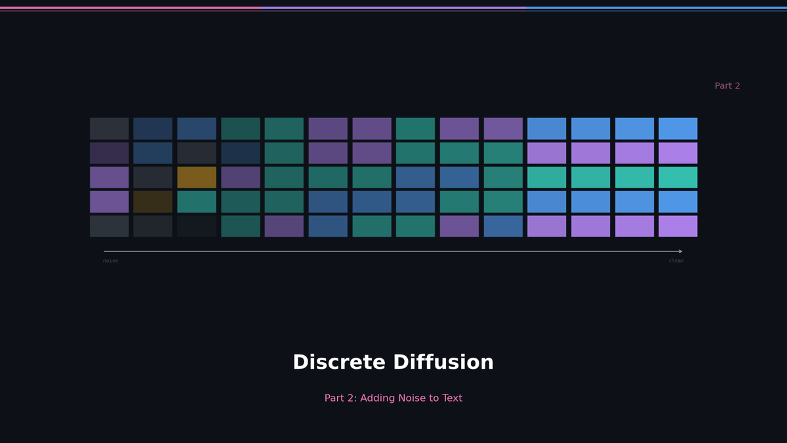The height and width of the screenshot is (443, 787).
Task: Click the purple tile starting row three
Action: point(110,177)
